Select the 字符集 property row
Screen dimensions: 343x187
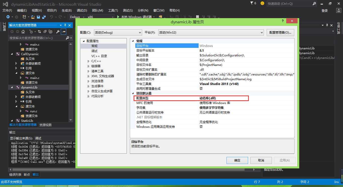coord(215,108)
